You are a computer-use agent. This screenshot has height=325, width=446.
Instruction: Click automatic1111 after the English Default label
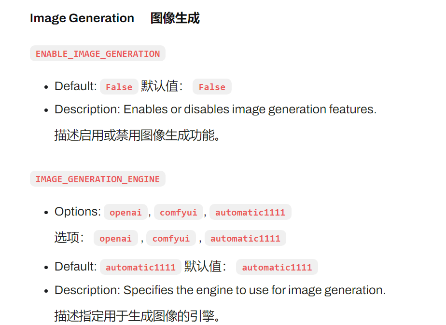click(140, 267)
